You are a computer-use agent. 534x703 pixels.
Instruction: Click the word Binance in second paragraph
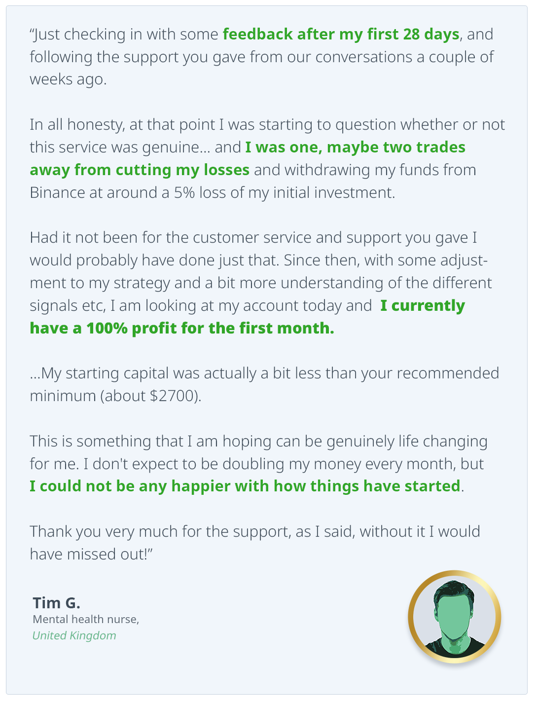pos(58,192)
